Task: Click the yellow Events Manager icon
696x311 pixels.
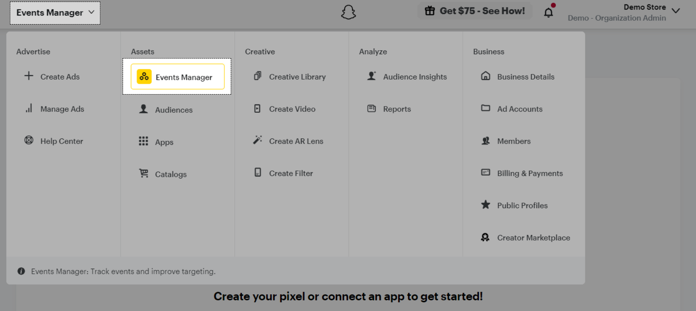Action: [x=144, y=77]
